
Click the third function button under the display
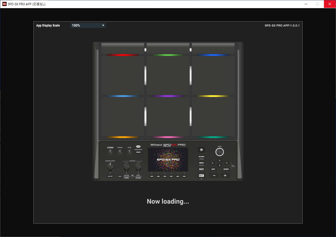click(165, 176)
